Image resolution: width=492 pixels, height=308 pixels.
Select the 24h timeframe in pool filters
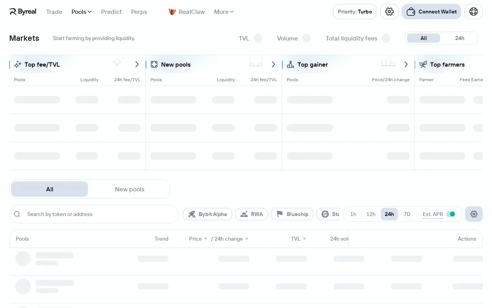pyautogui.click(x=389, y=214)
